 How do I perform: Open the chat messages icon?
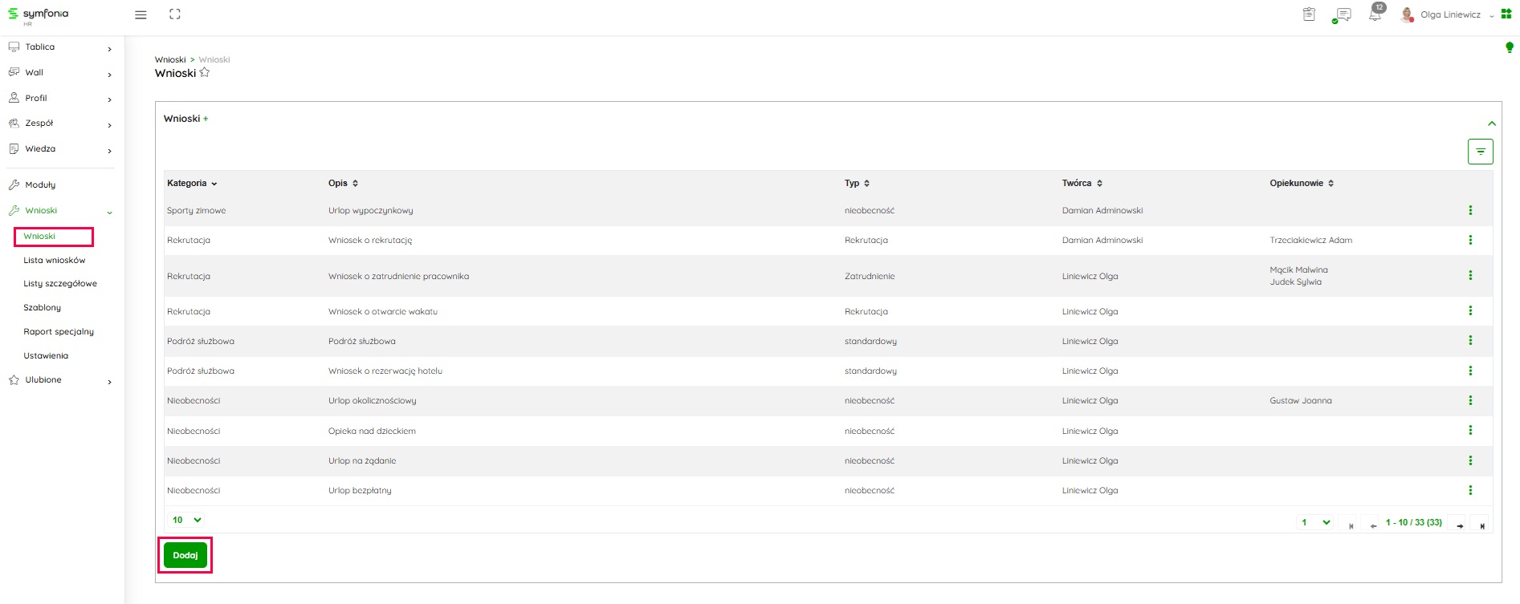tap(1342, 15)
